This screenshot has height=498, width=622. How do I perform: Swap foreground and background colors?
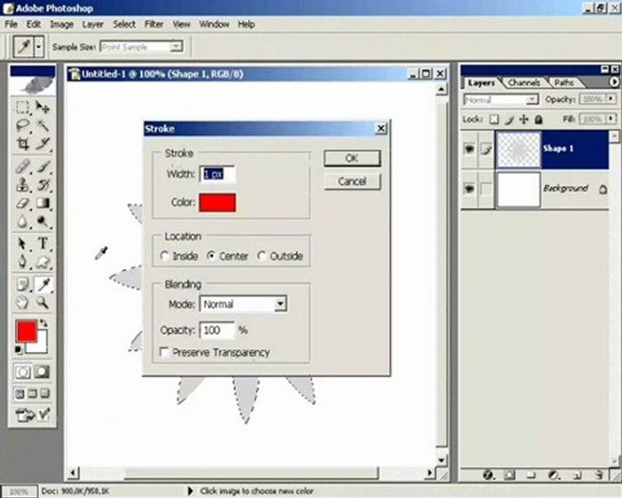tap(44, 324)
